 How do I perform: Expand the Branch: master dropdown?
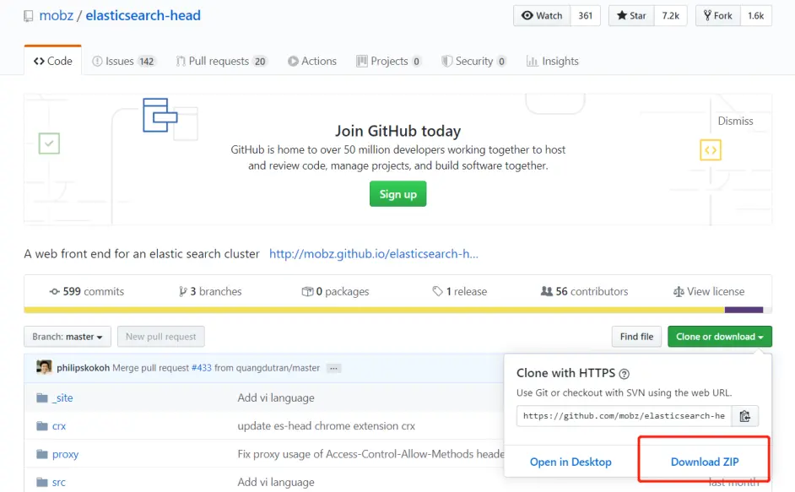68,337
